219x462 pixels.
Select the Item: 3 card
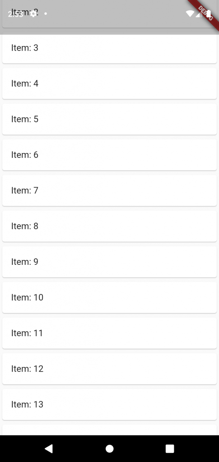coord(109,48)
